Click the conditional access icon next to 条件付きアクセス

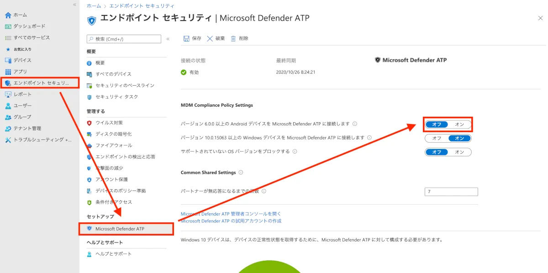(89, 202)
